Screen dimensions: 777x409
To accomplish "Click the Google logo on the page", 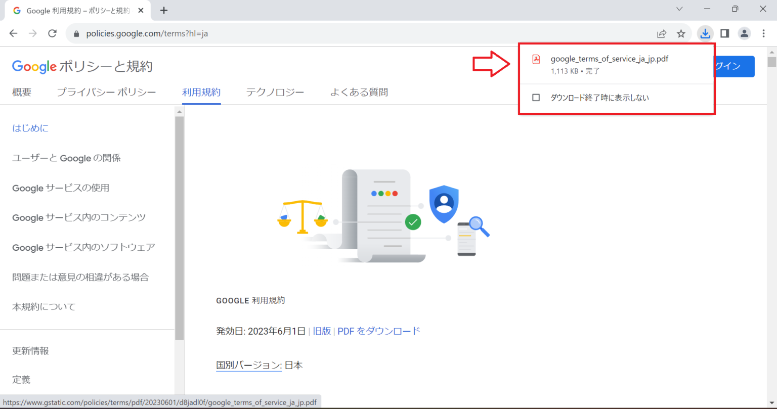I will click(x=34, y=66).
